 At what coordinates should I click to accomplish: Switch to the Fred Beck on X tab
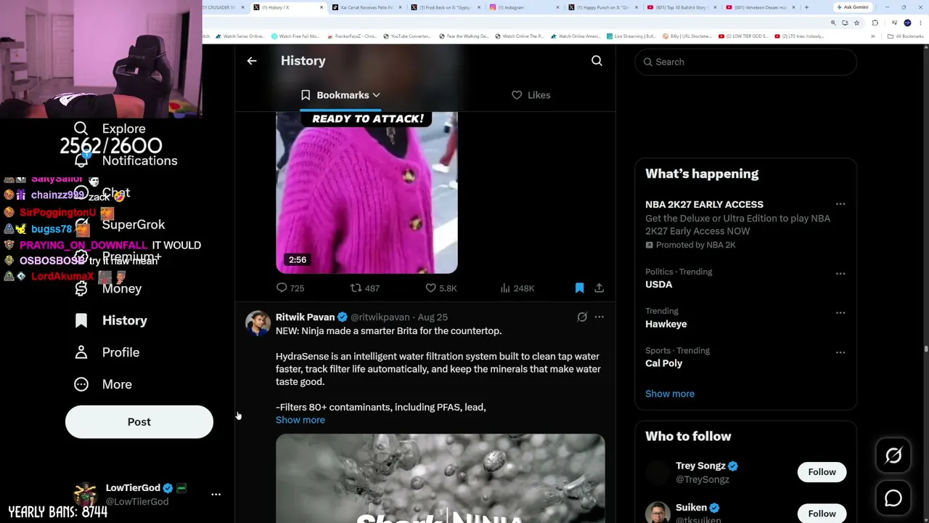(445, 7)
